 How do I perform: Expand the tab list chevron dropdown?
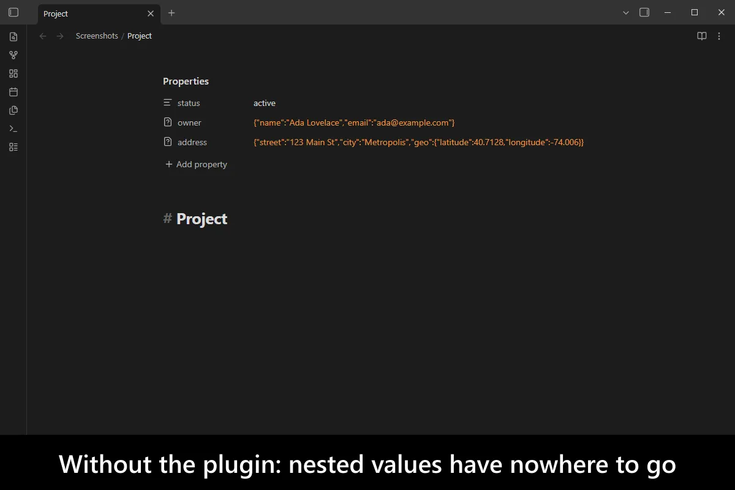click(626, 13)
